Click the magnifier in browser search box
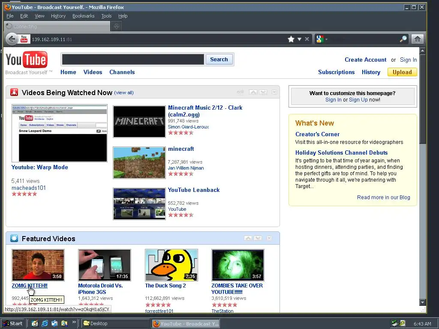Screen dimensions: 439x329 [x=403, y=39]
